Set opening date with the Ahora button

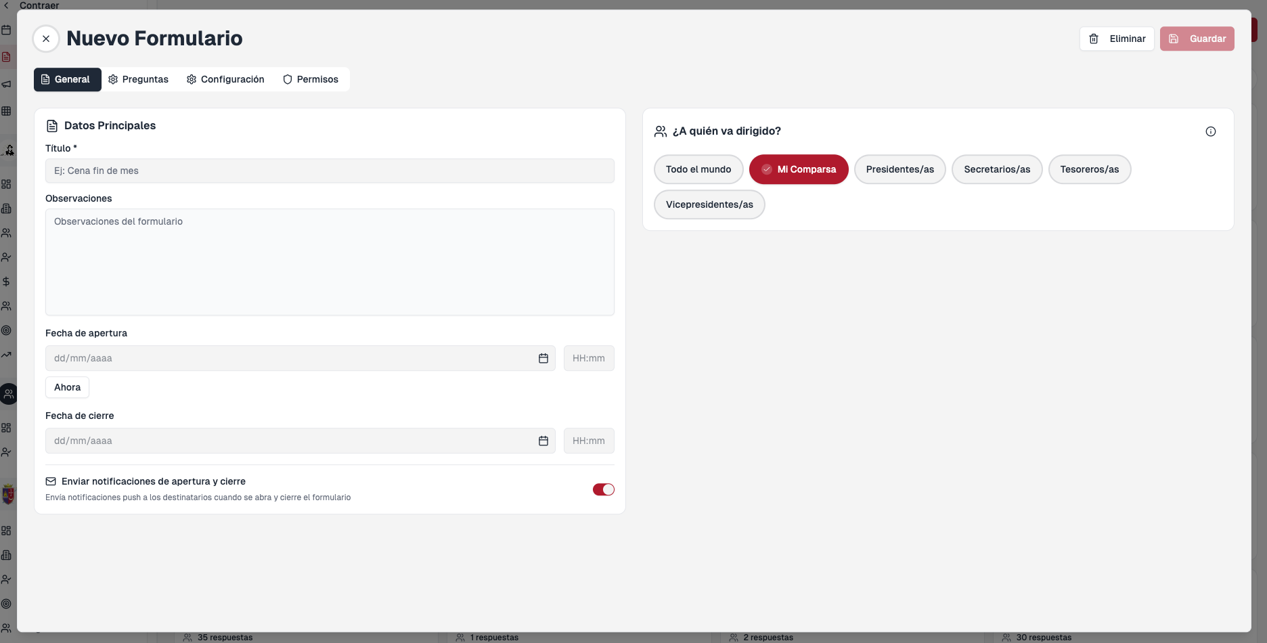click(67, 387)
